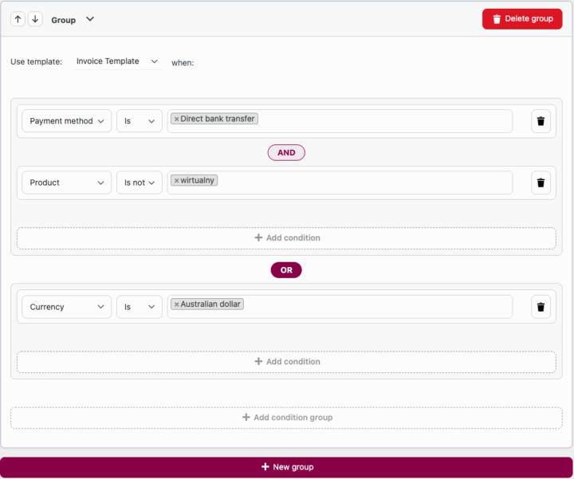Image resolution: width=574 pixels, height=479 pixels.
Task: Change the 'Is not' operator dropdown
Action: pos(140,183)
